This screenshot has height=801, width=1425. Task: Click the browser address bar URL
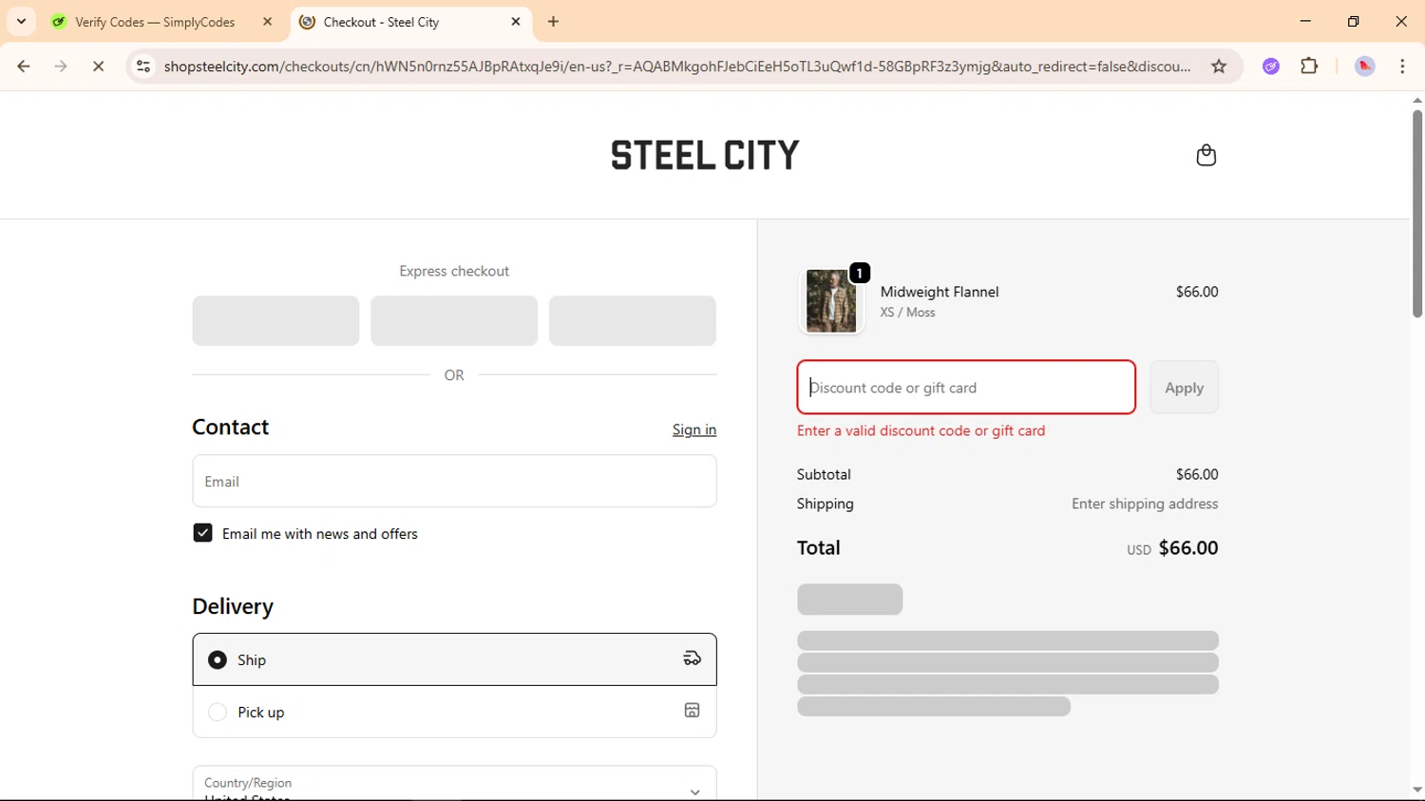(x=676, y=67)
